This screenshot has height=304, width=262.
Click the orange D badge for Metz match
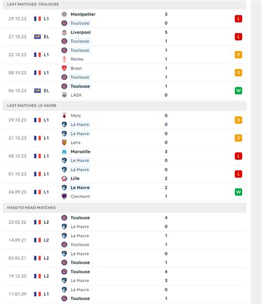pos(238,120)
